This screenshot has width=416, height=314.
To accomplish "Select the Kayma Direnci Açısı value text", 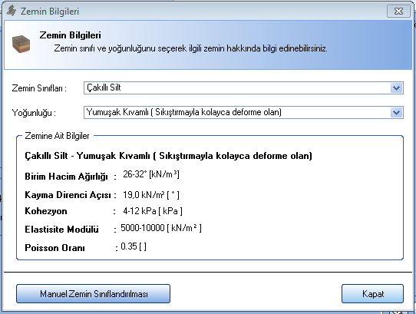I will coord(151,195).
